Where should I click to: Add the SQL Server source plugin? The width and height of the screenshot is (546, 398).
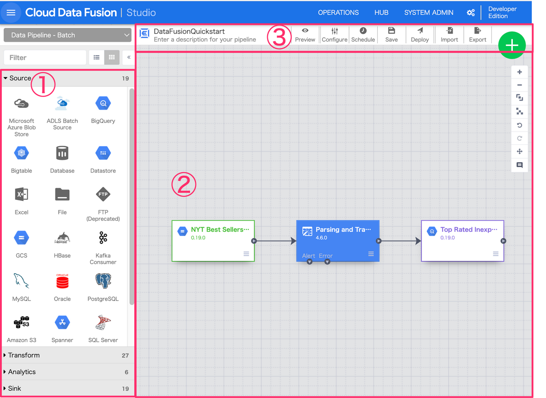tap(103, 328)
